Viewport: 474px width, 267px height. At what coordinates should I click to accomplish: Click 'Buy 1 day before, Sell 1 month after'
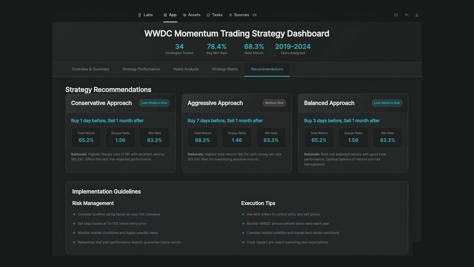click(x=108, y=121)
